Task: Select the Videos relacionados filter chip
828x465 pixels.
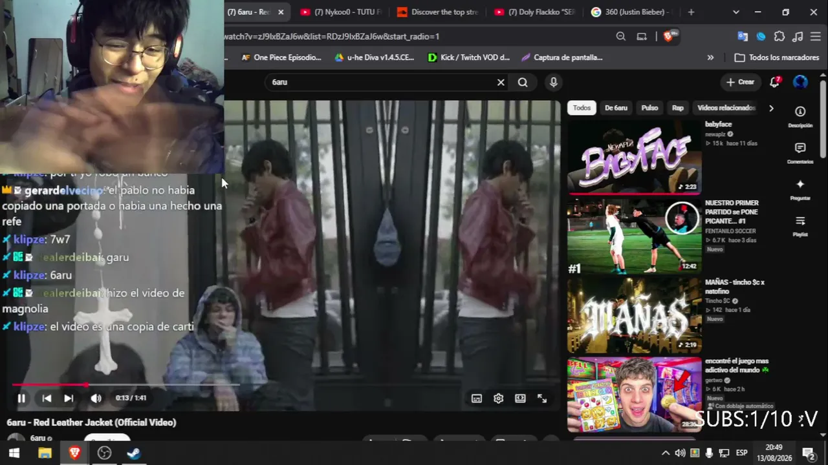Action: point(726,108)
